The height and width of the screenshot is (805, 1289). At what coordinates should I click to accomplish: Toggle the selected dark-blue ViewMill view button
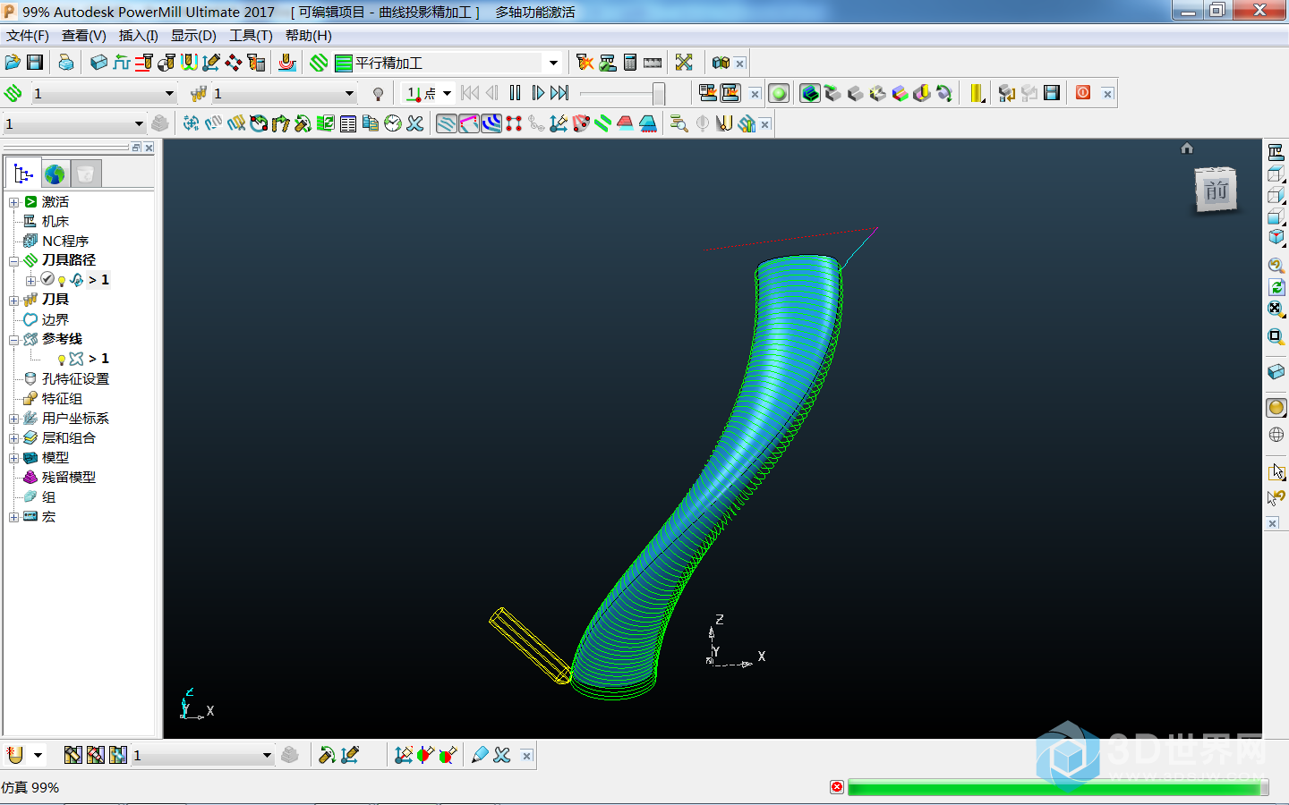[x=810, y=93]
